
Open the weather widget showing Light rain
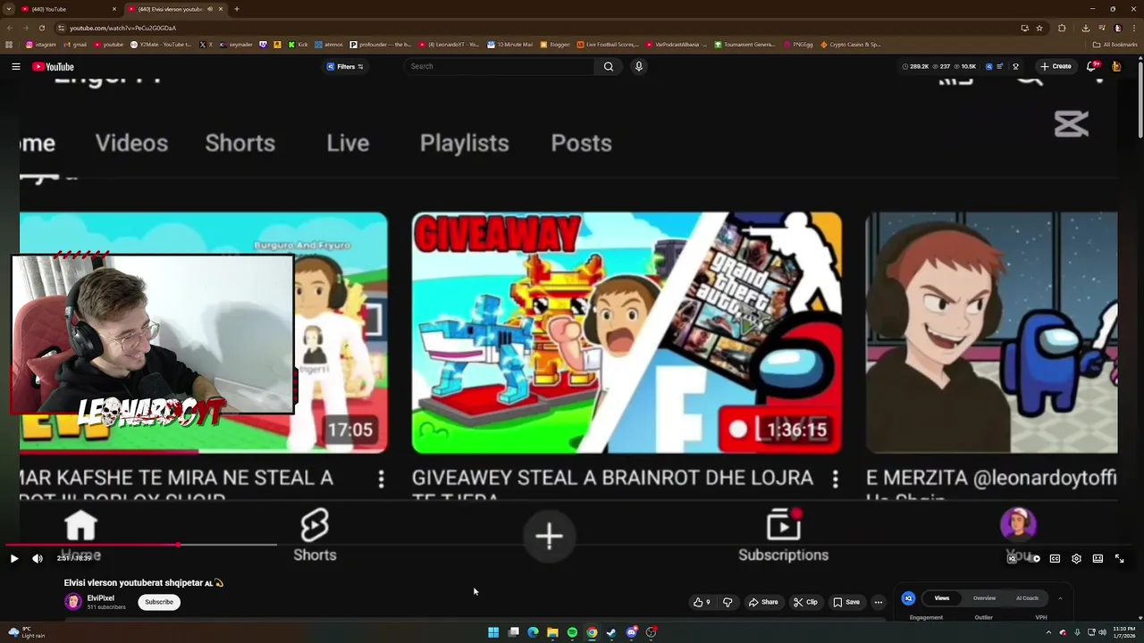click(x=27, y=632)
